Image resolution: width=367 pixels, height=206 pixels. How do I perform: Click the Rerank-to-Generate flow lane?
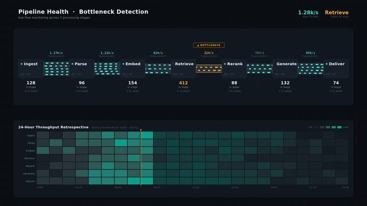point(260,69)
